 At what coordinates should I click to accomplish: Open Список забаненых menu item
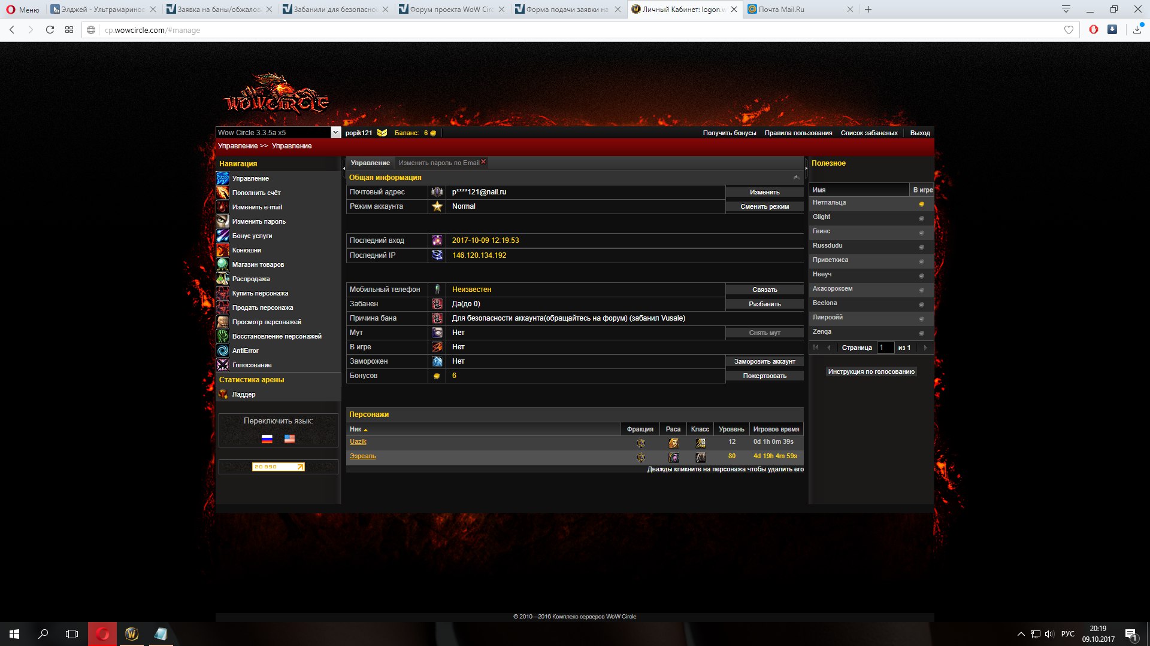point(868,133)
